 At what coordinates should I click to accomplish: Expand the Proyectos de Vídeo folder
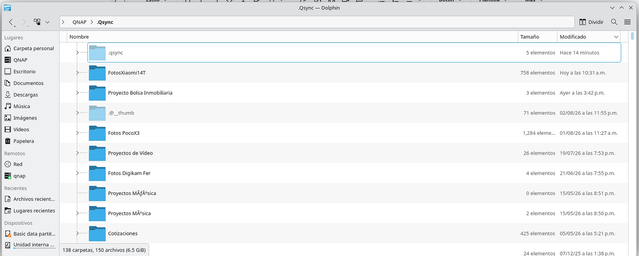pos(77,153)
